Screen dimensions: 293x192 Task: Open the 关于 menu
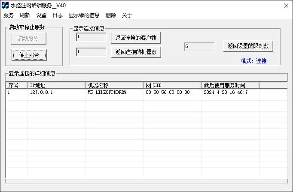coord(127,15)
